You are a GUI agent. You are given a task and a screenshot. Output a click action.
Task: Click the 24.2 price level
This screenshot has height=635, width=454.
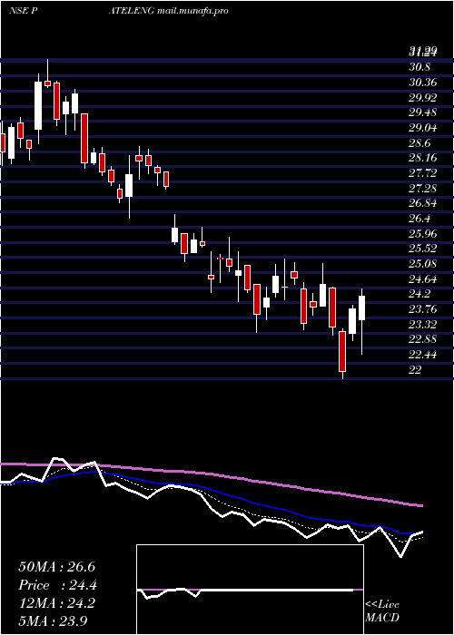point(419,294)
